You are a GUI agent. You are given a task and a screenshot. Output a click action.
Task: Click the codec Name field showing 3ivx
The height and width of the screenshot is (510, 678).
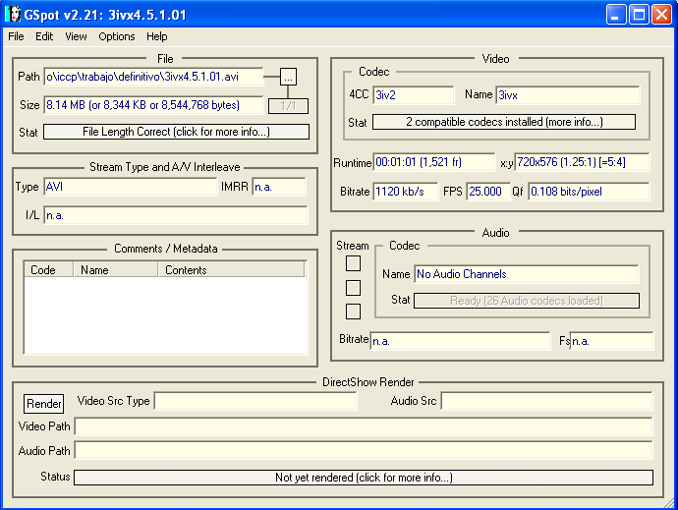[568, 95]
